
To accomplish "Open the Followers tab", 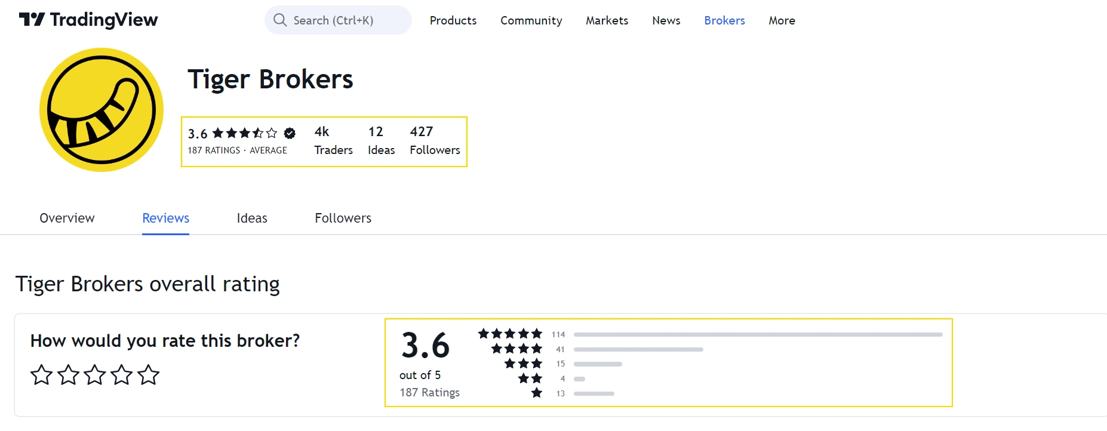I will point(343,218).
